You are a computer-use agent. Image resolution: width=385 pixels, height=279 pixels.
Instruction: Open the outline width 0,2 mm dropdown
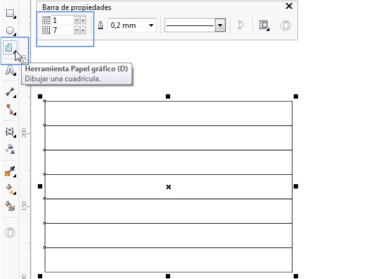[x=152, y=25]
